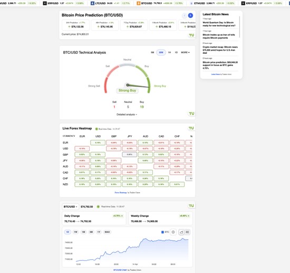Select 1W range on the price chart
Image resolution: width=290 pixels, height=273 pixels.
(x=75, y=232)
